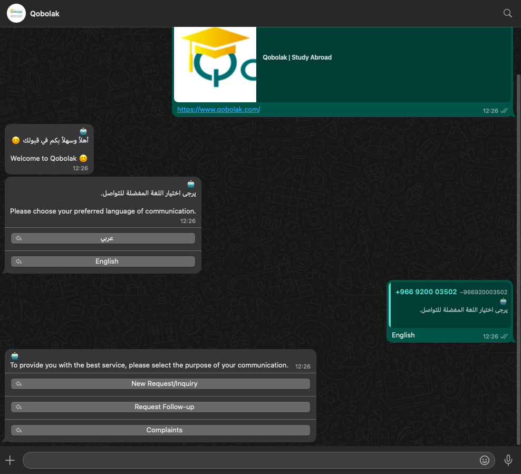Screen dimensions: 521x474
Task: Click the chat vertical scrollbar
Action: point(518,259)
